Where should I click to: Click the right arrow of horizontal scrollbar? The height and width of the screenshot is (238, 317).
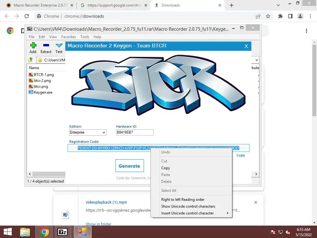pyautogui.click(x=256, y=174)
